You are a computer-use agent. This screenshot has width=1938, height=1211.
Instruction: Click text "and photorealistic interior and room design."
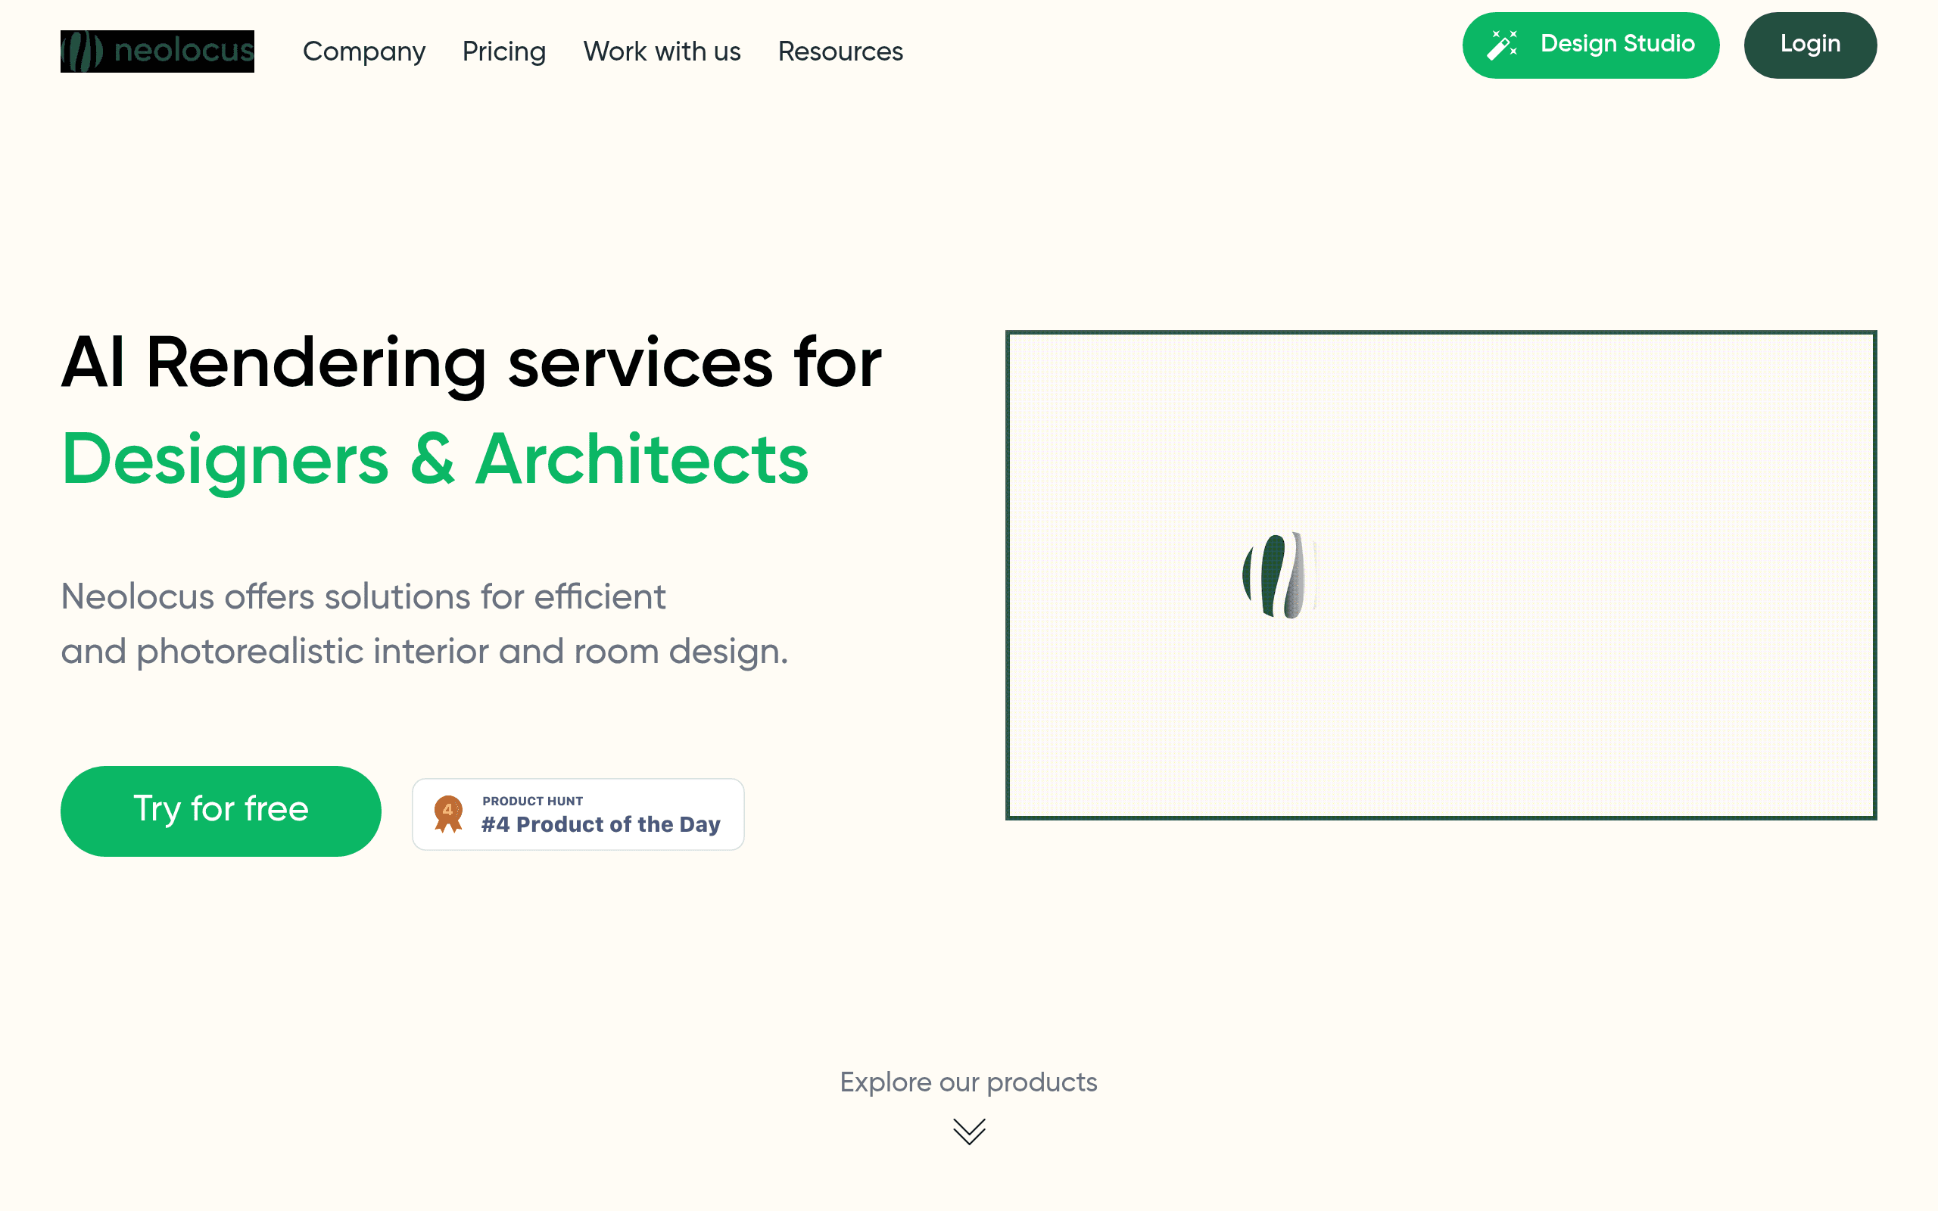tap(425, 652)
